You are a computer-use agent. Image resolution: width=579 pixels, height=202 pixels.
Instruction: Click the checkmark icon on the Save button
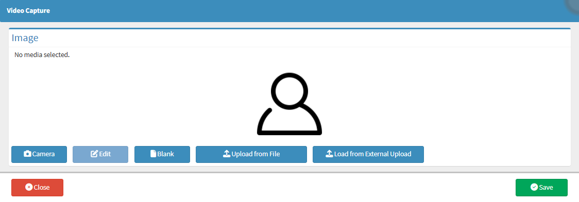(534, 187)
